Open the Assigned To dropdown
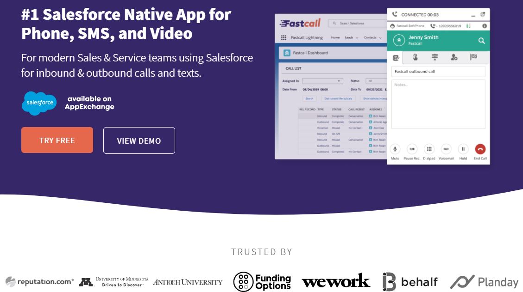 coord(322,81)
